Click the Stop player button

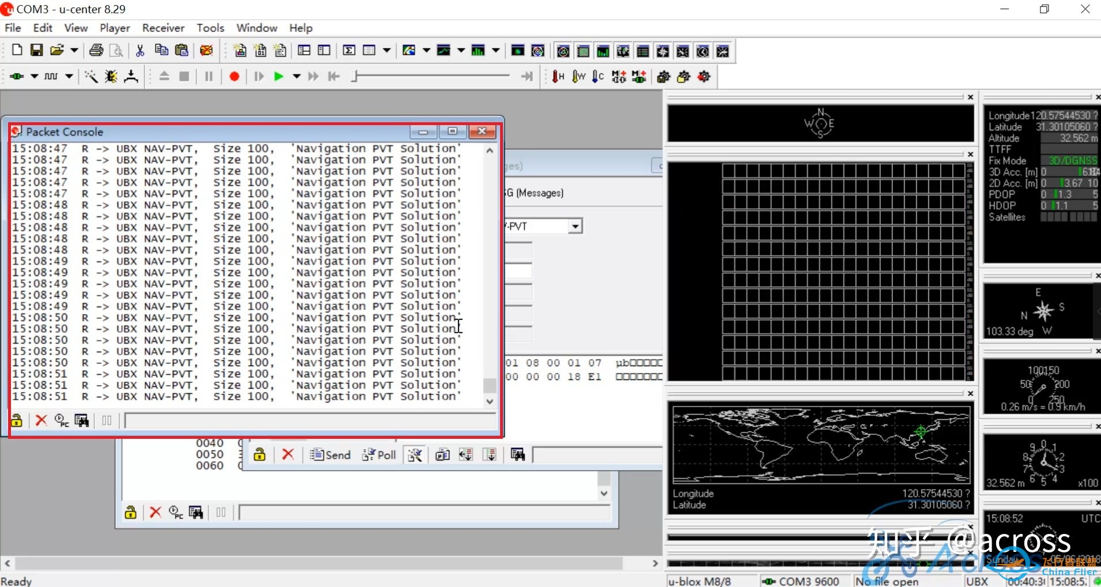[184, 76]
